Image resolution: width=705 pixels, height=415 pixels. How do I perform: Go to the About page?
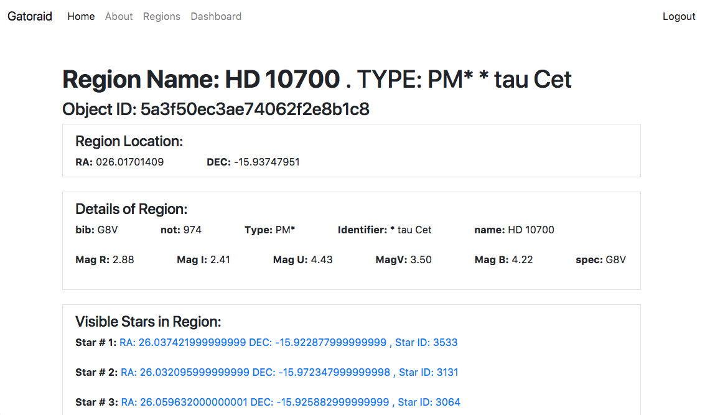pyautogui.click(x=119, y=16)
